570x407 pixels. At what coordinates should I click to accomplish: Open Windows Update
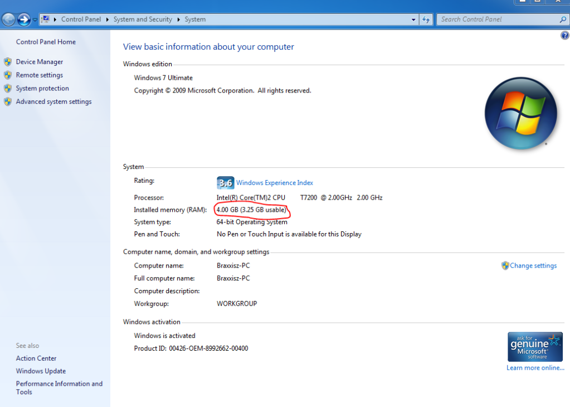[x=41, y=371]
